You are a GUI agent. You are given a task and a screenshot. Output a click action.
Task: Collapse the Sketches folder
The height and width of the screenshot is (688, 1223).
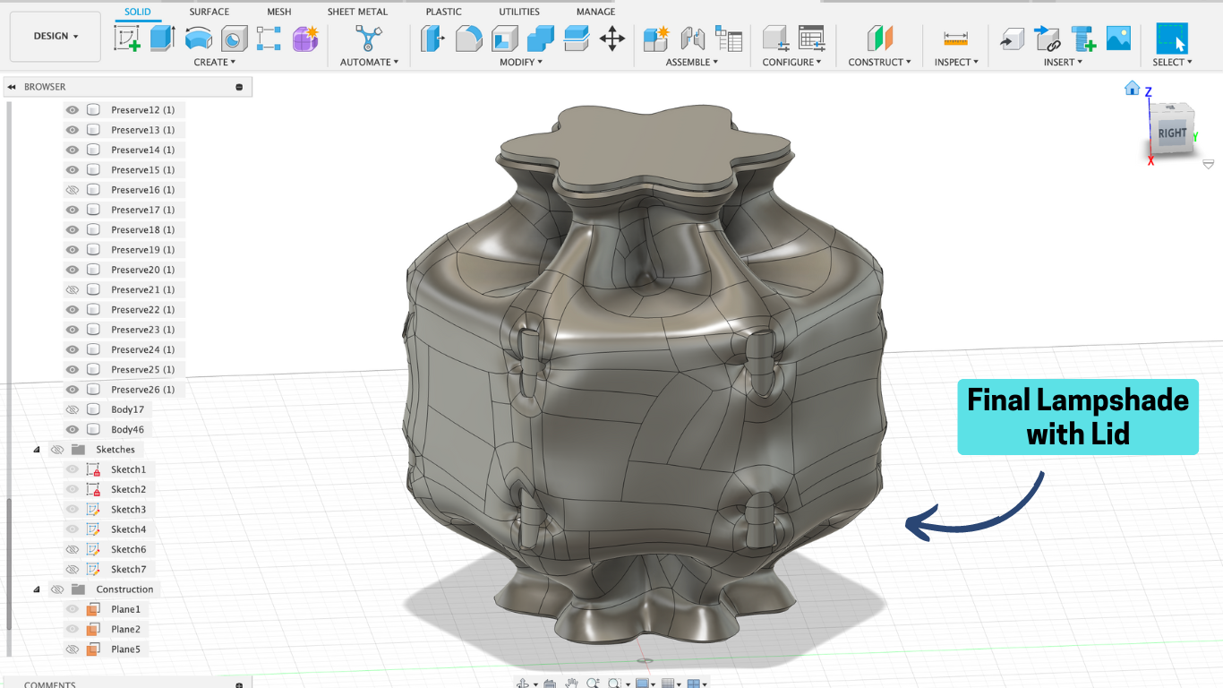coord(37,450)
